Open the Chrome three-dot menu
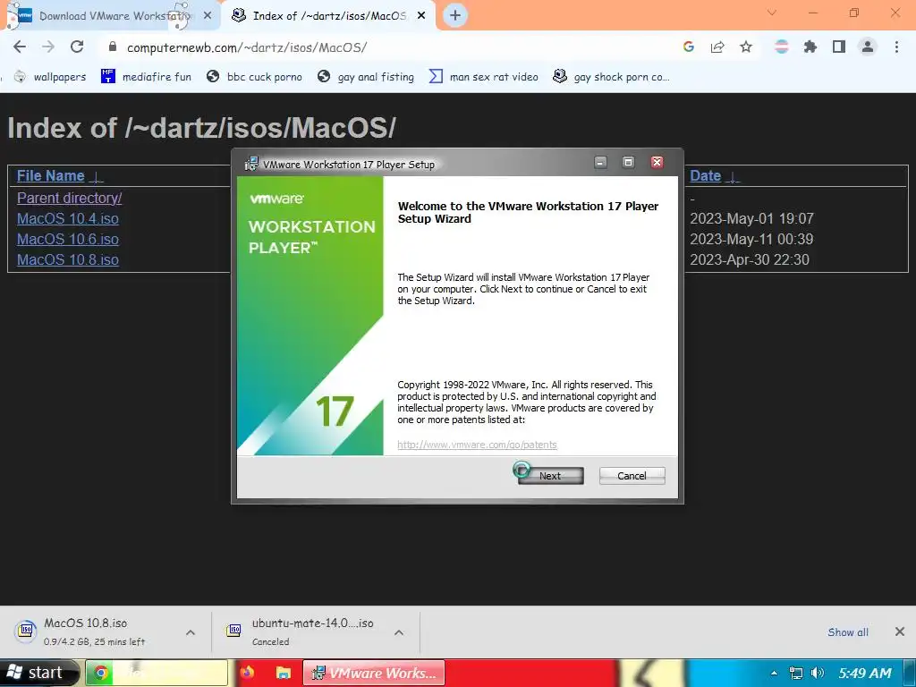 click(x=896, y=47)
